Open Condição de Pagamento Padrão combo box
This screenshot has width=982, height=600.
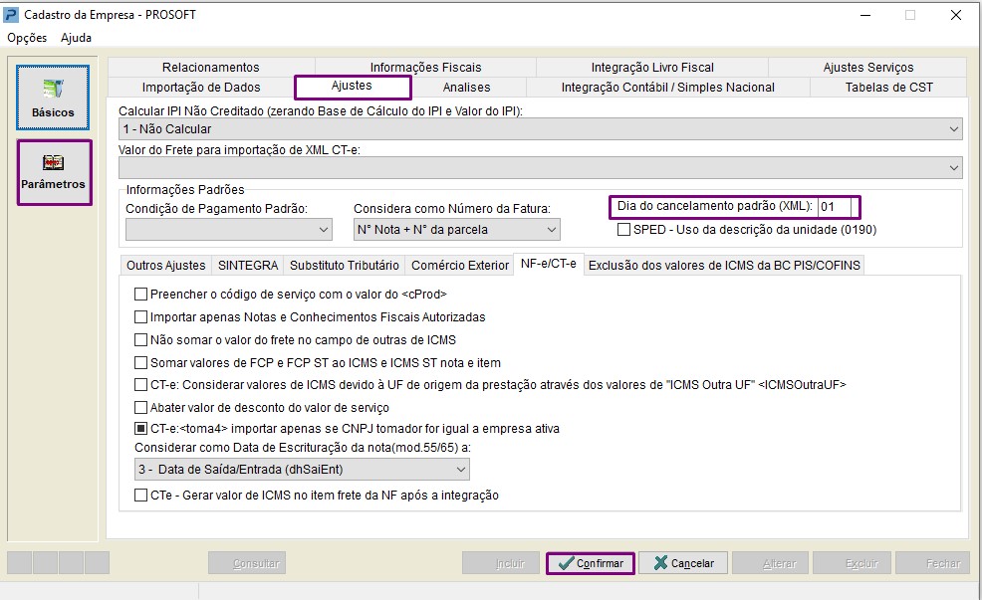(229, 230)
